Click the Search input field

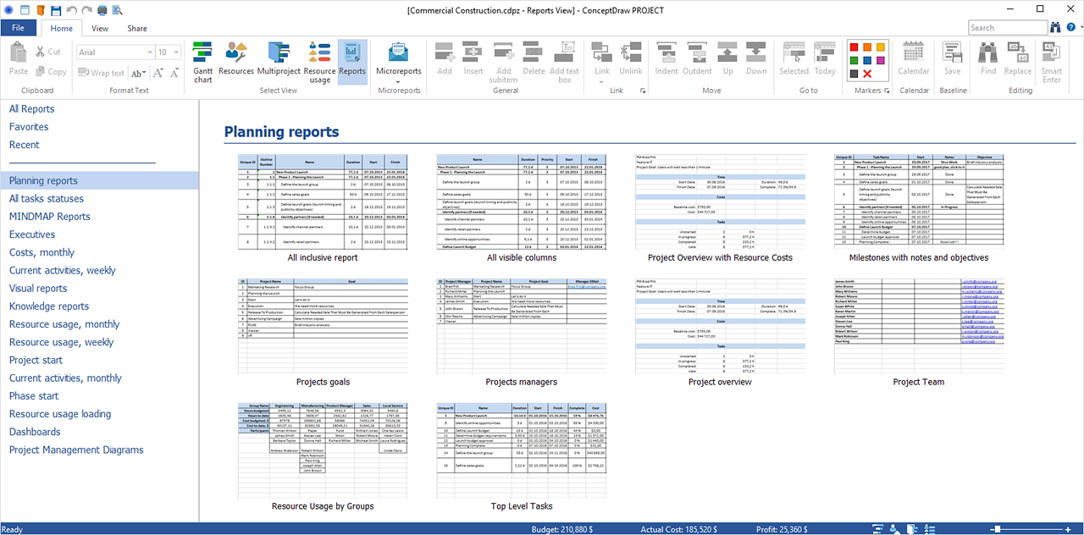point(1006,28)
